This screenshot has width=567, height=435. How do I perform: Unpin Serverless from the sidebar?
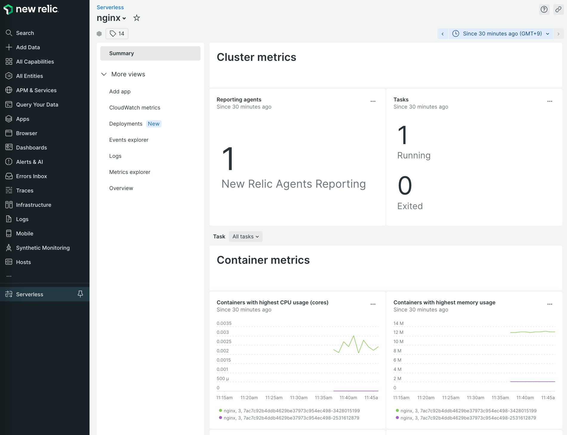click(x=80, y=294)
